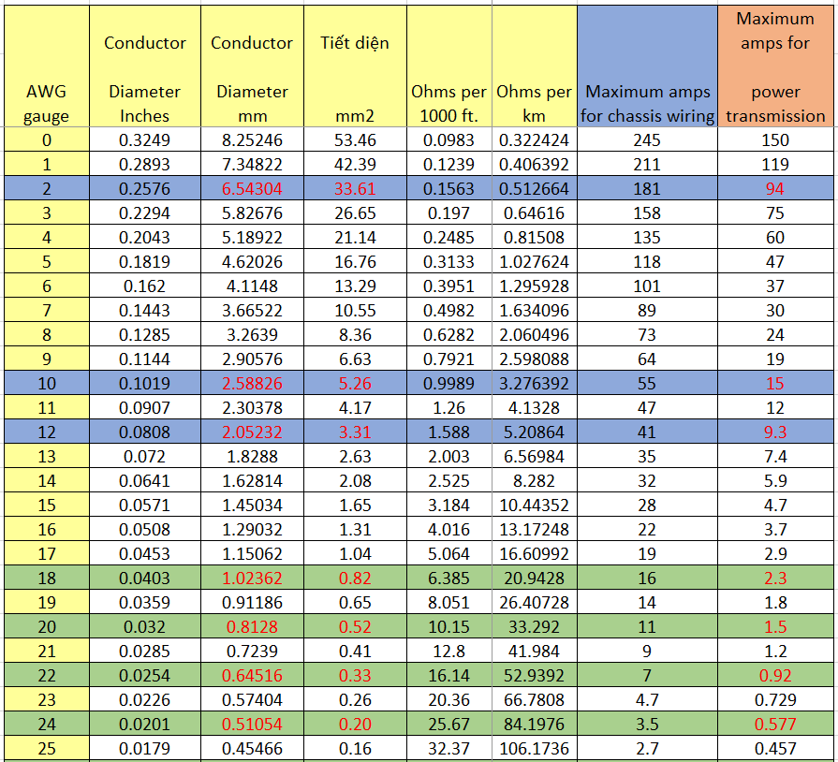Select the green-row cell 1.02362
Image resolution: width=838 pixels, height=762 pixels.
pos(252,579)
